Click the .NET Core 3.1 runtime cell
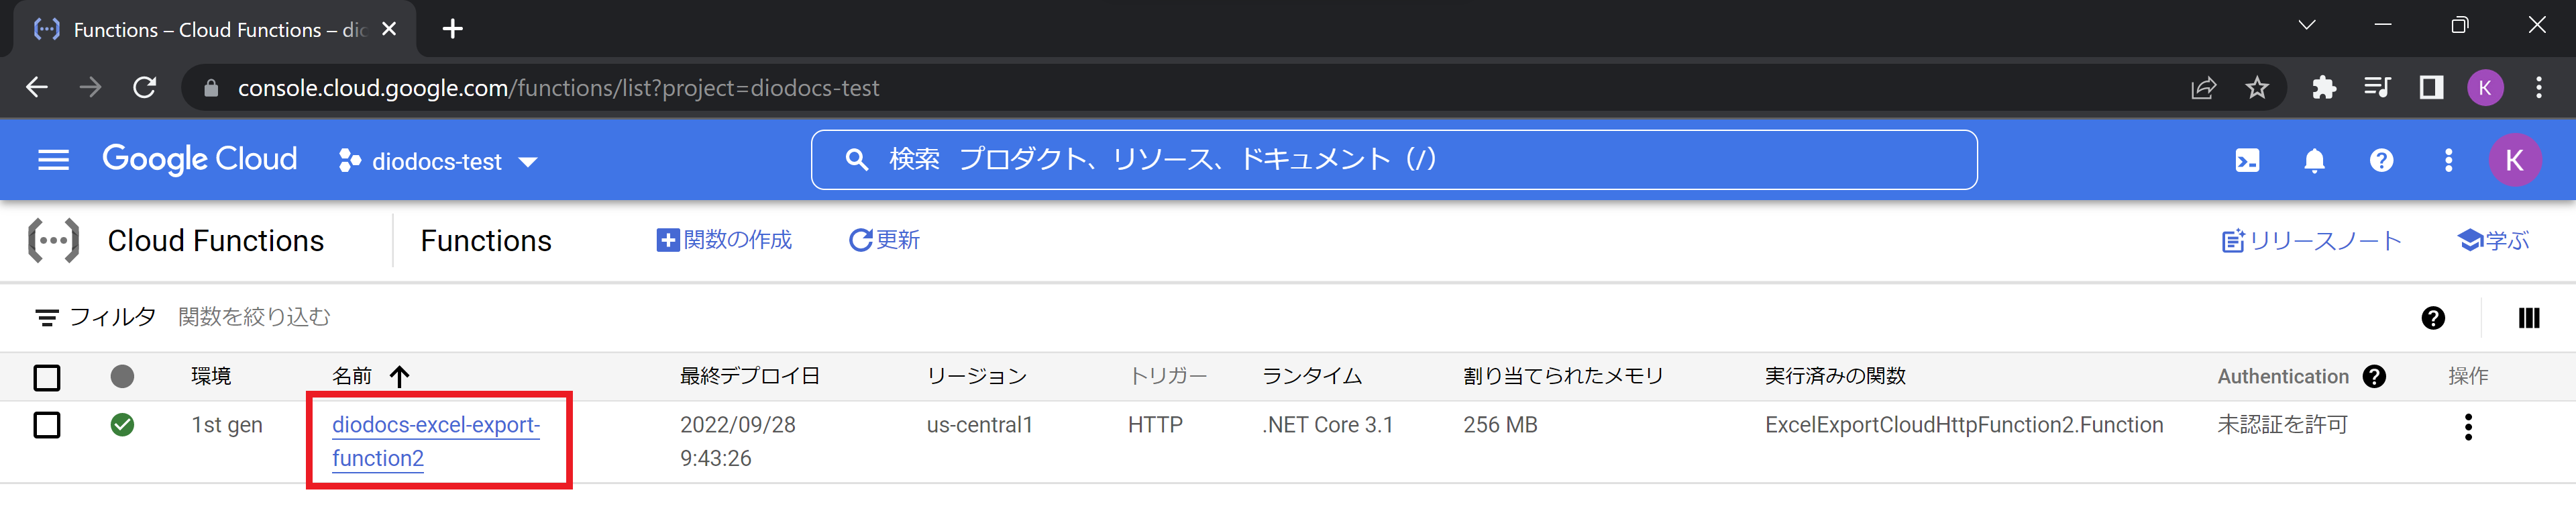The width and height of the screenshot is (2576, 513). (x=1327, y=425)
